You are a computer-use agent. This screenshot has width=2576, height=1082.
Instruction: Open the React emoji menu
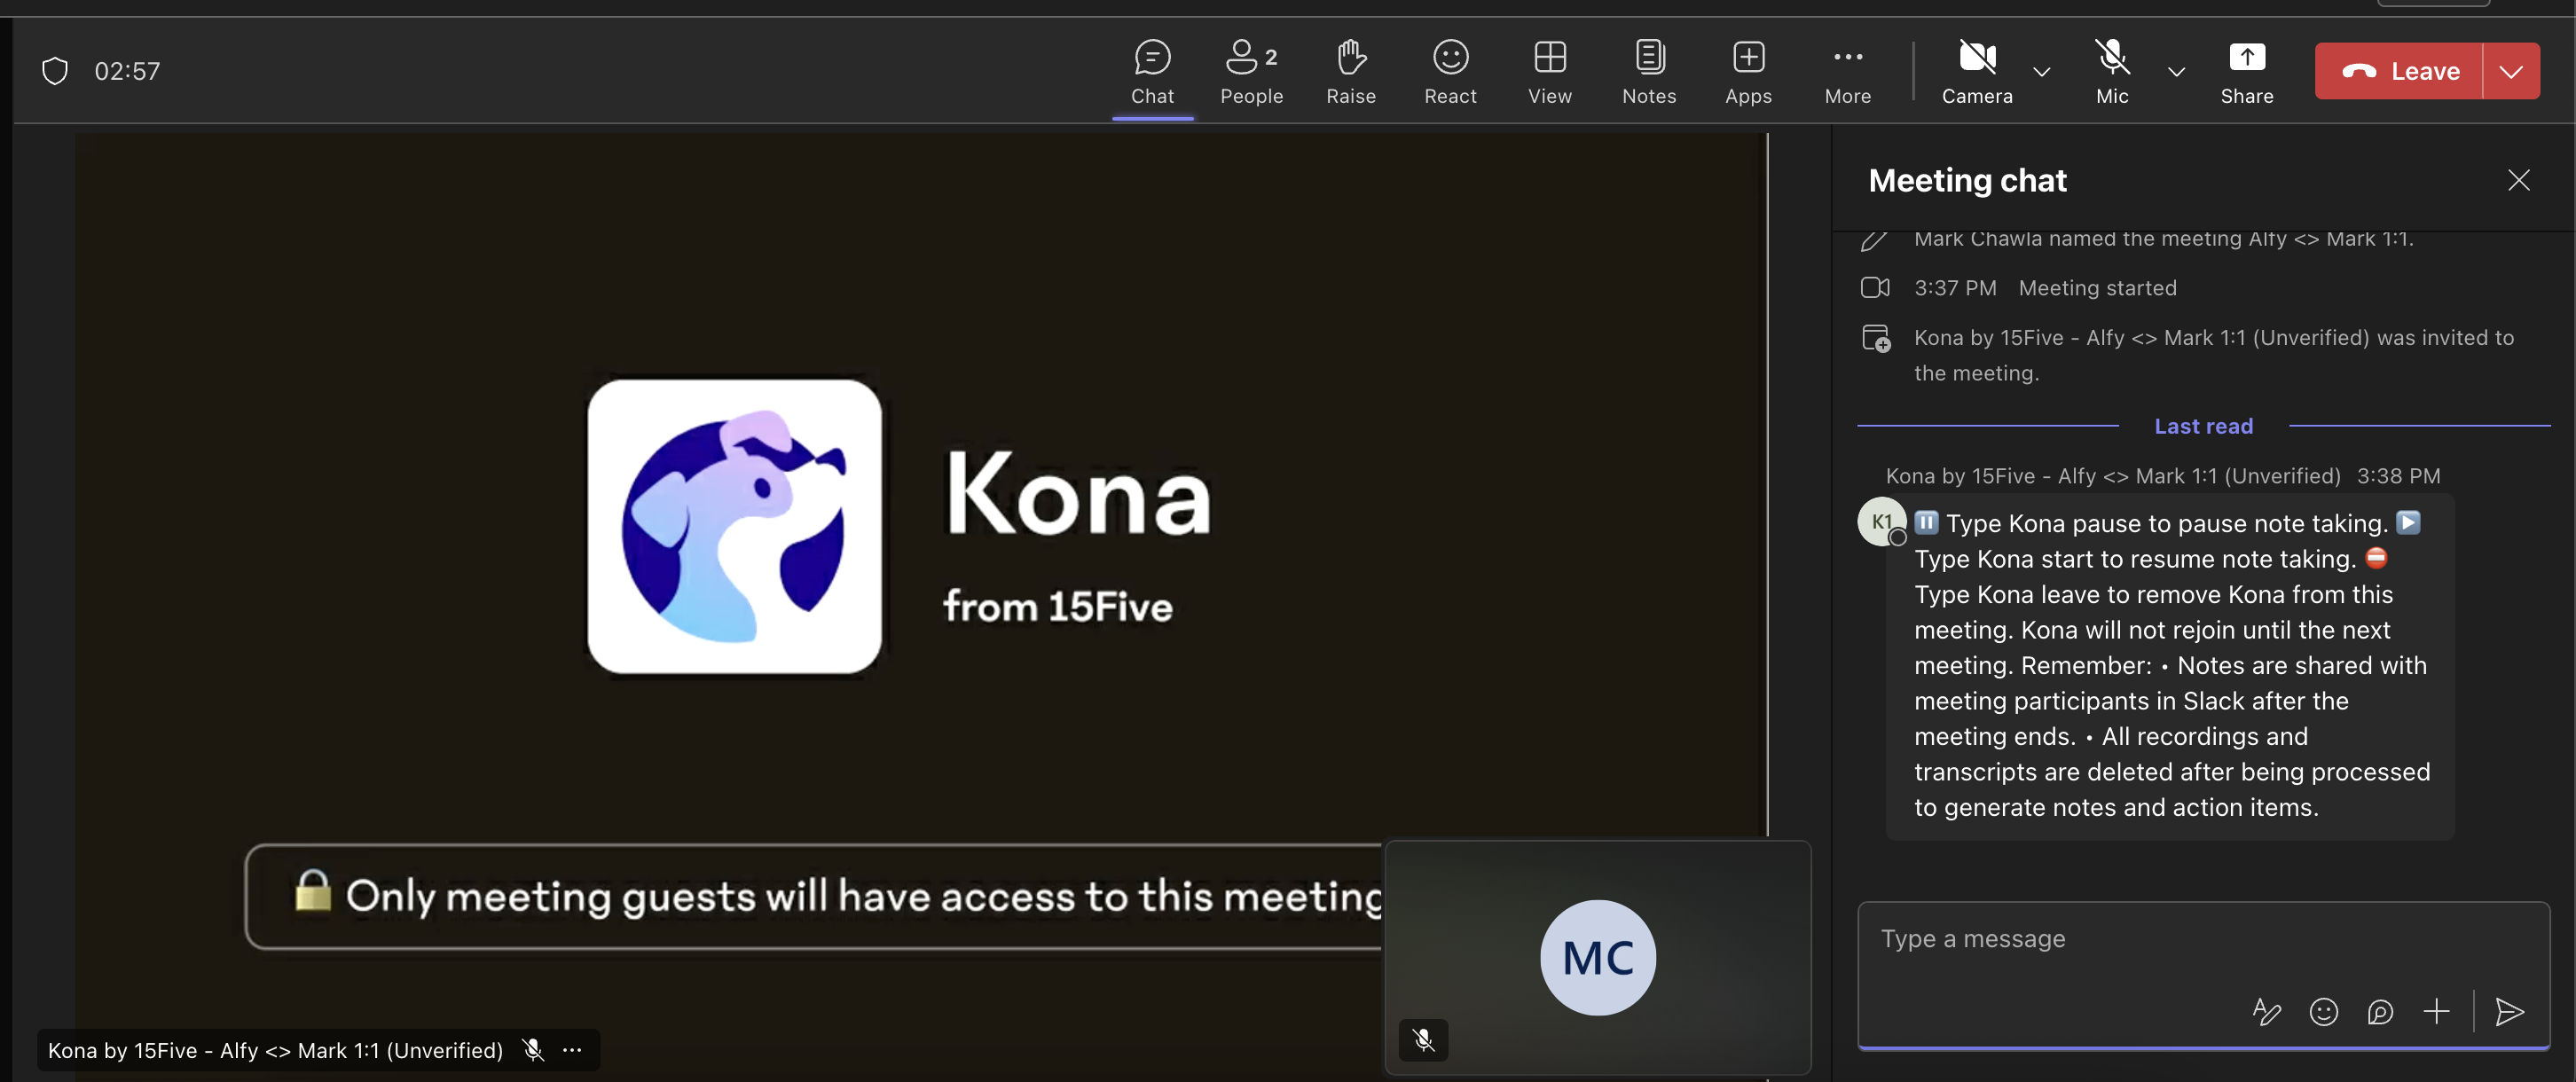1450,72
